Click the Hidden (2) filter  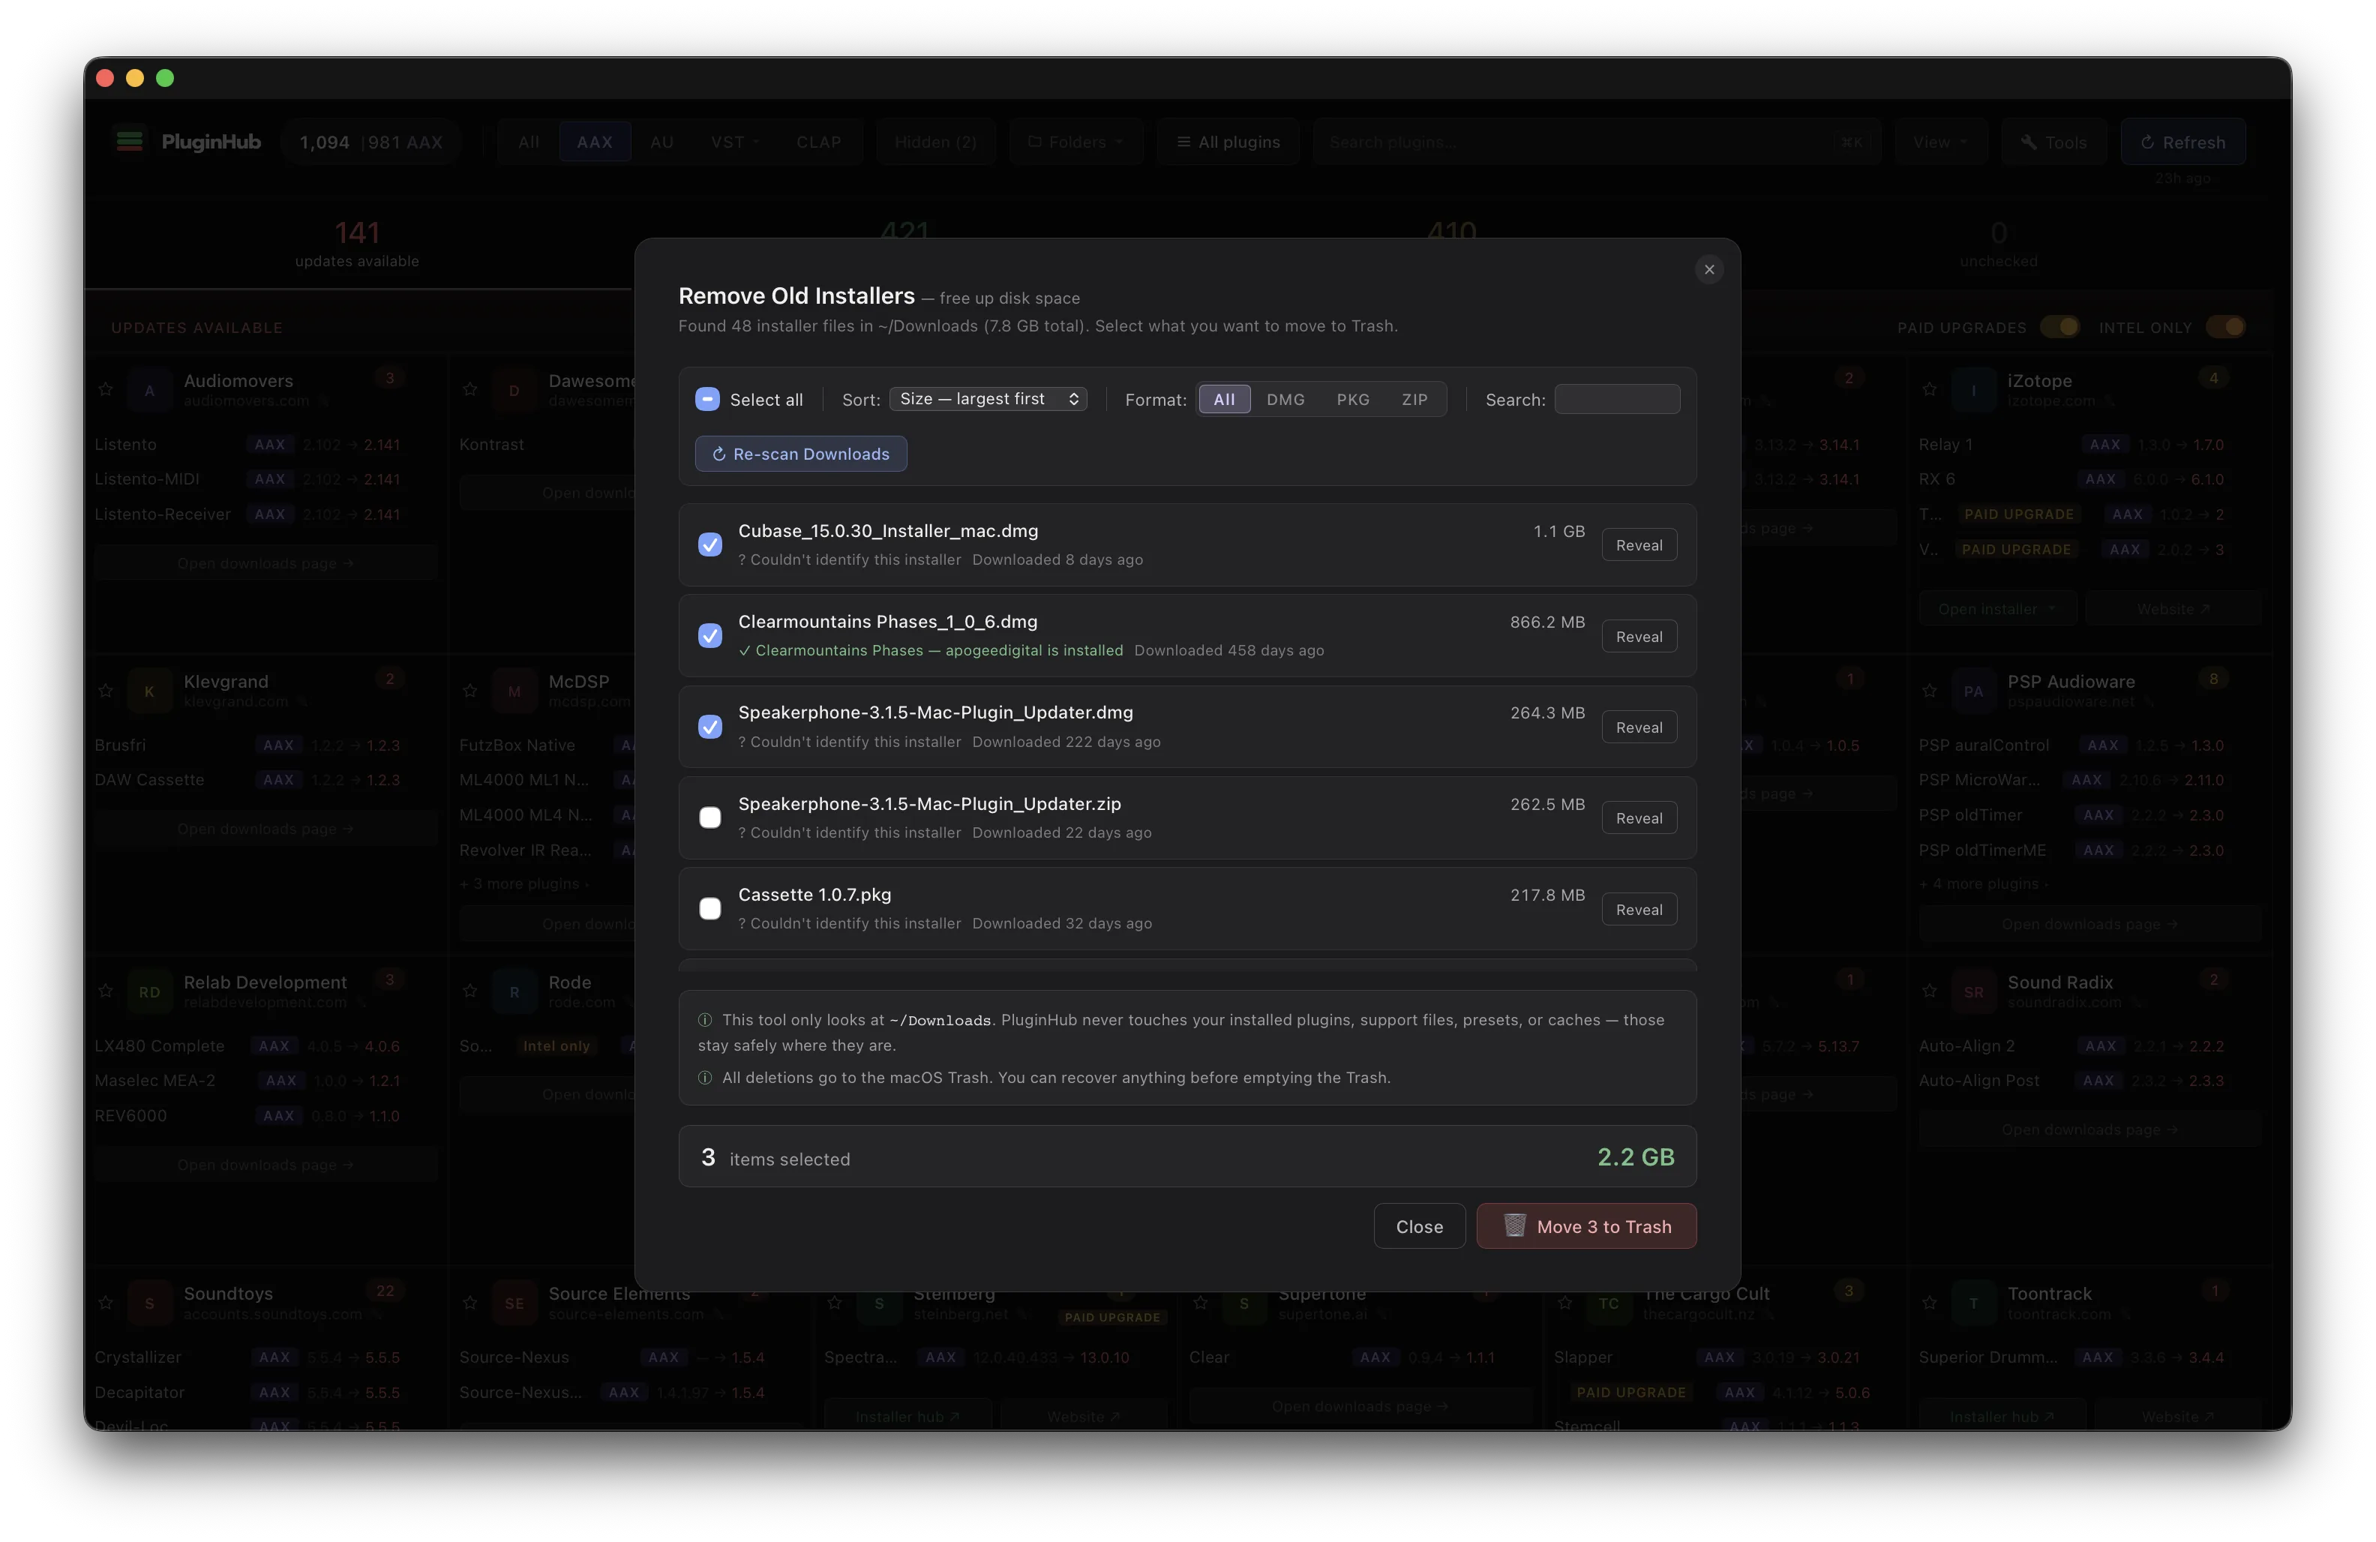click(934, 142)
